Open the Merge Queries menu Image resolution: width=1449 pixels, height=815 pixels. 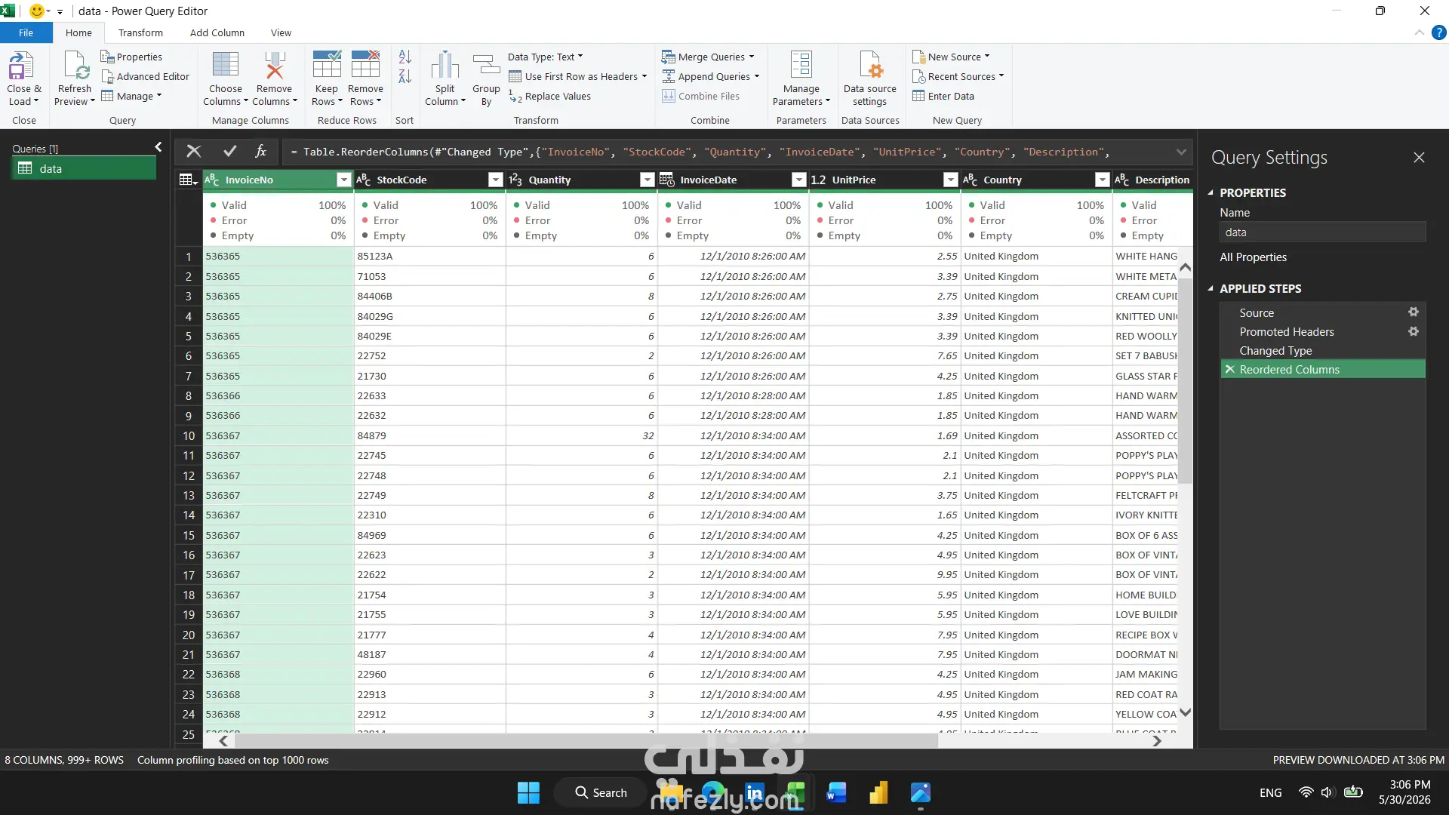[x=708, y=57]
